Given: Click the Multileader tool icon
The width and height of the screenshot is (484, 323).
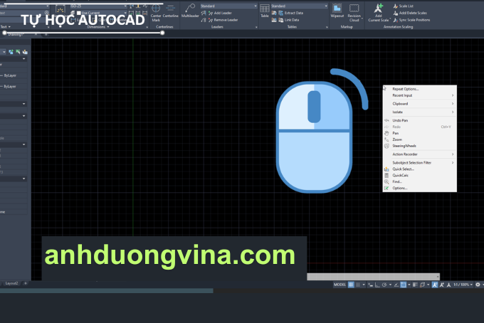Looking at the screenshot, I should pyautogui.click(x=190, y=10).
